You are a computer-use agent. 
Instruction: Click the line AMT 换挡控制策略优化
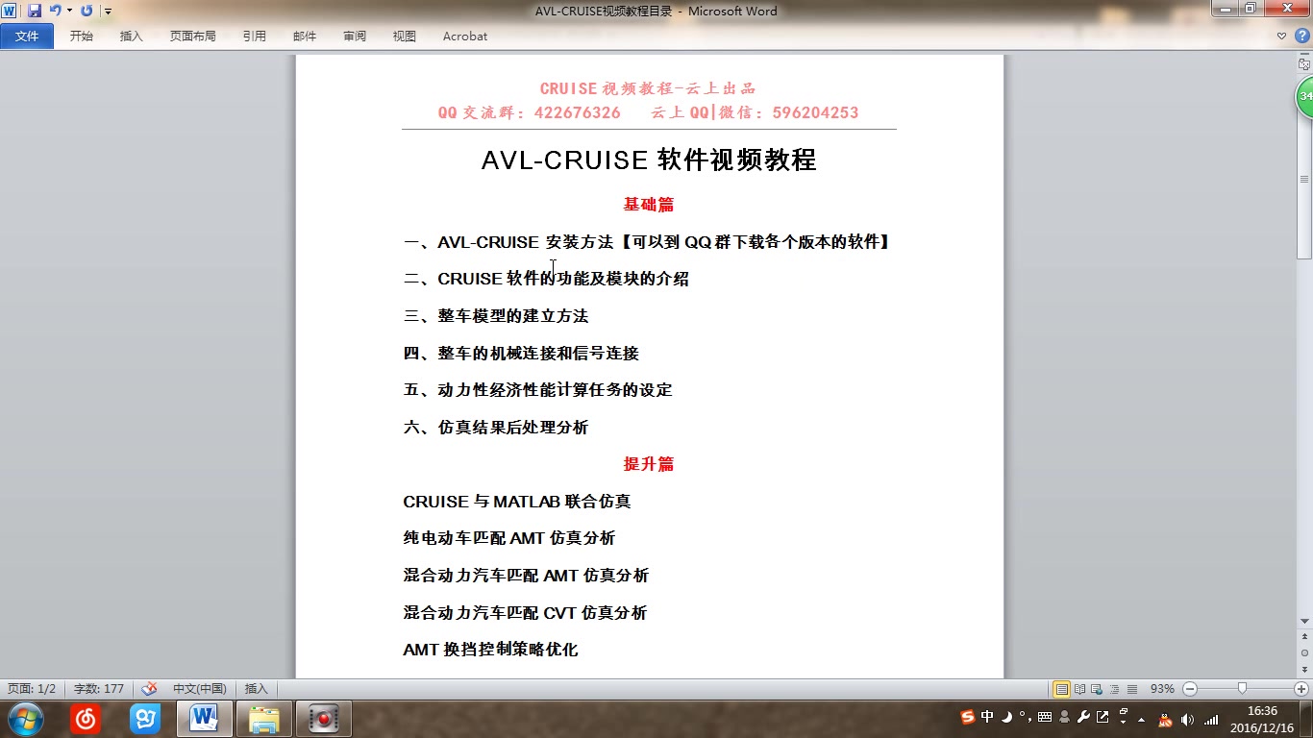(x=490, y=650)
